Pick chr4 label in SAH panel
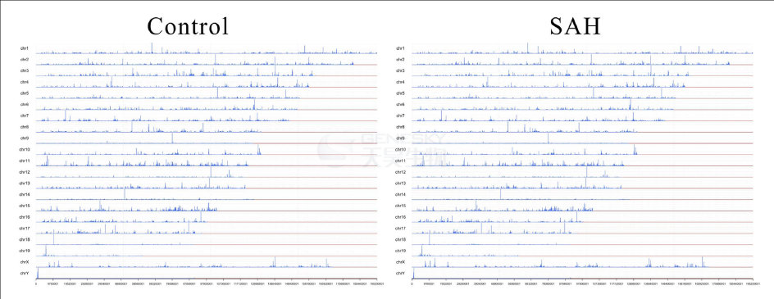This screenshot has width=774, height=299. 400,82
